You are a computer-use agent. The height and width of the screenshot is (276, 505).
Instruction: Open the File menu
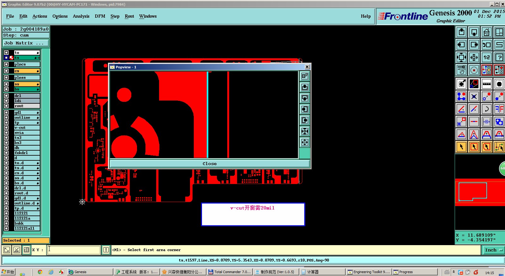point(10,16)
